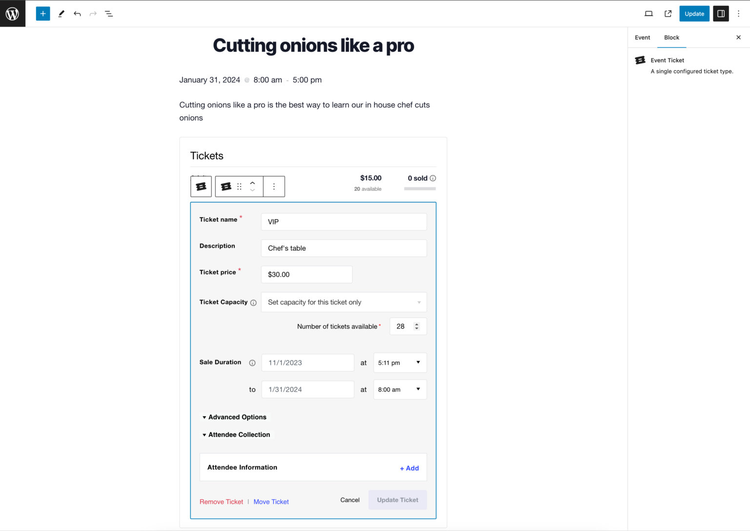The width and height of the screenshot is (750, 531).
Task: Switch to the Event tab
Action: click(x=642, y=37)
